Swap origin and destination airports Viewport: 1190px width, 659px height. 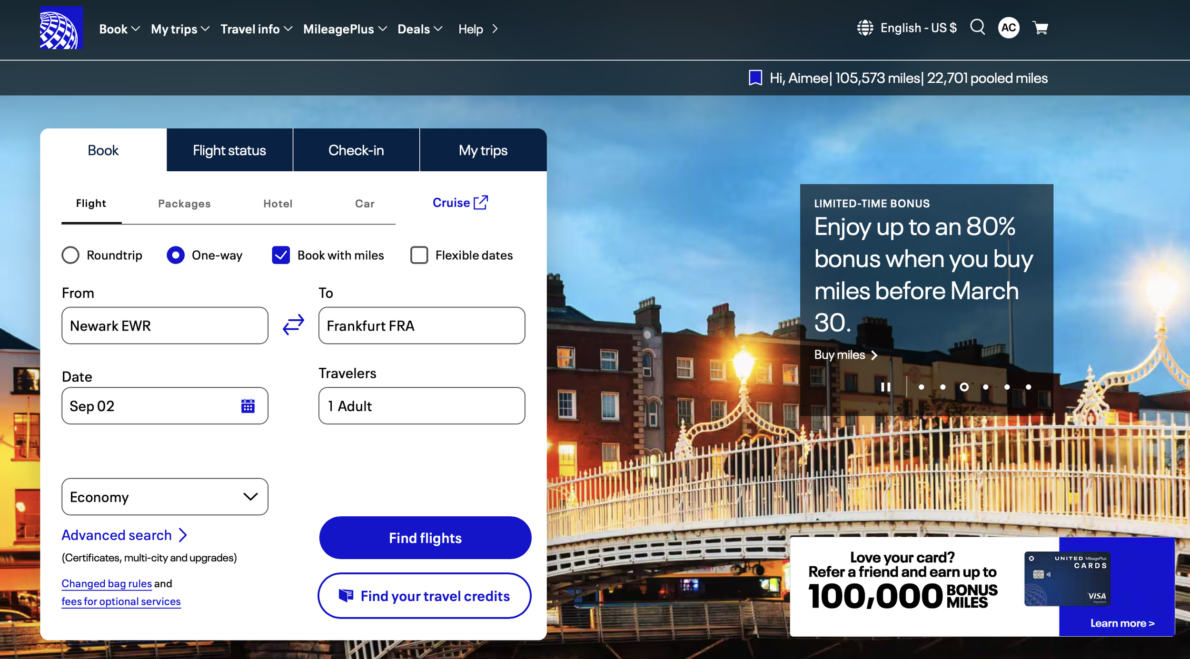coord(293,325)
